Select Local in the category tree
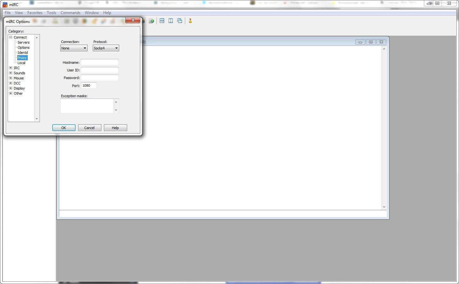 tap(21, 63)
